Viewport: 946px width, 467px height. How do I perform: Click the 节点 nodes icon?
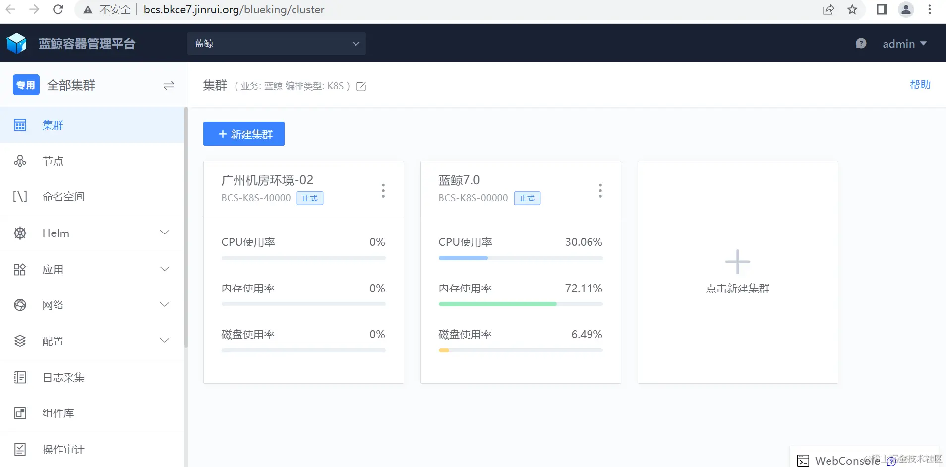pos(20,161)
